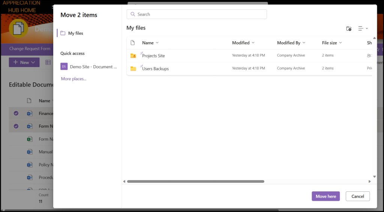384x212 pixels.
Task: Open the Modified column dropdown
Action: coord(253,43)
